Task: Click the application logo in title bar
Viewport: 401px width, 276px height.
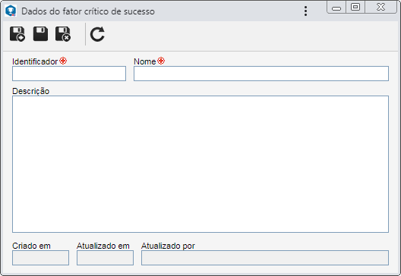Action: (x=11, y=11)
